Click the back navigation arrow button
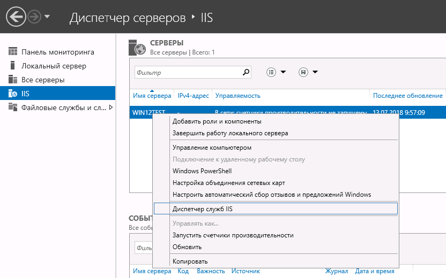This screenshot has width=446, height=278. click(16, 17)
